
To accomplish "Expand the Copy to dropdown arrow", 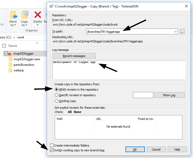I will [26, 25].
